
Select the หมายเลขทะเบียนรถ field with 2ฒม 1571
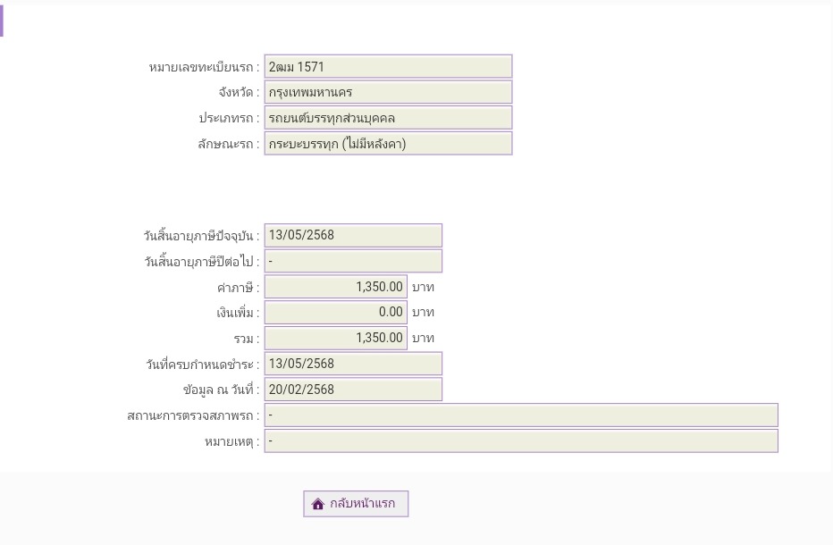(x=388, y=67)
